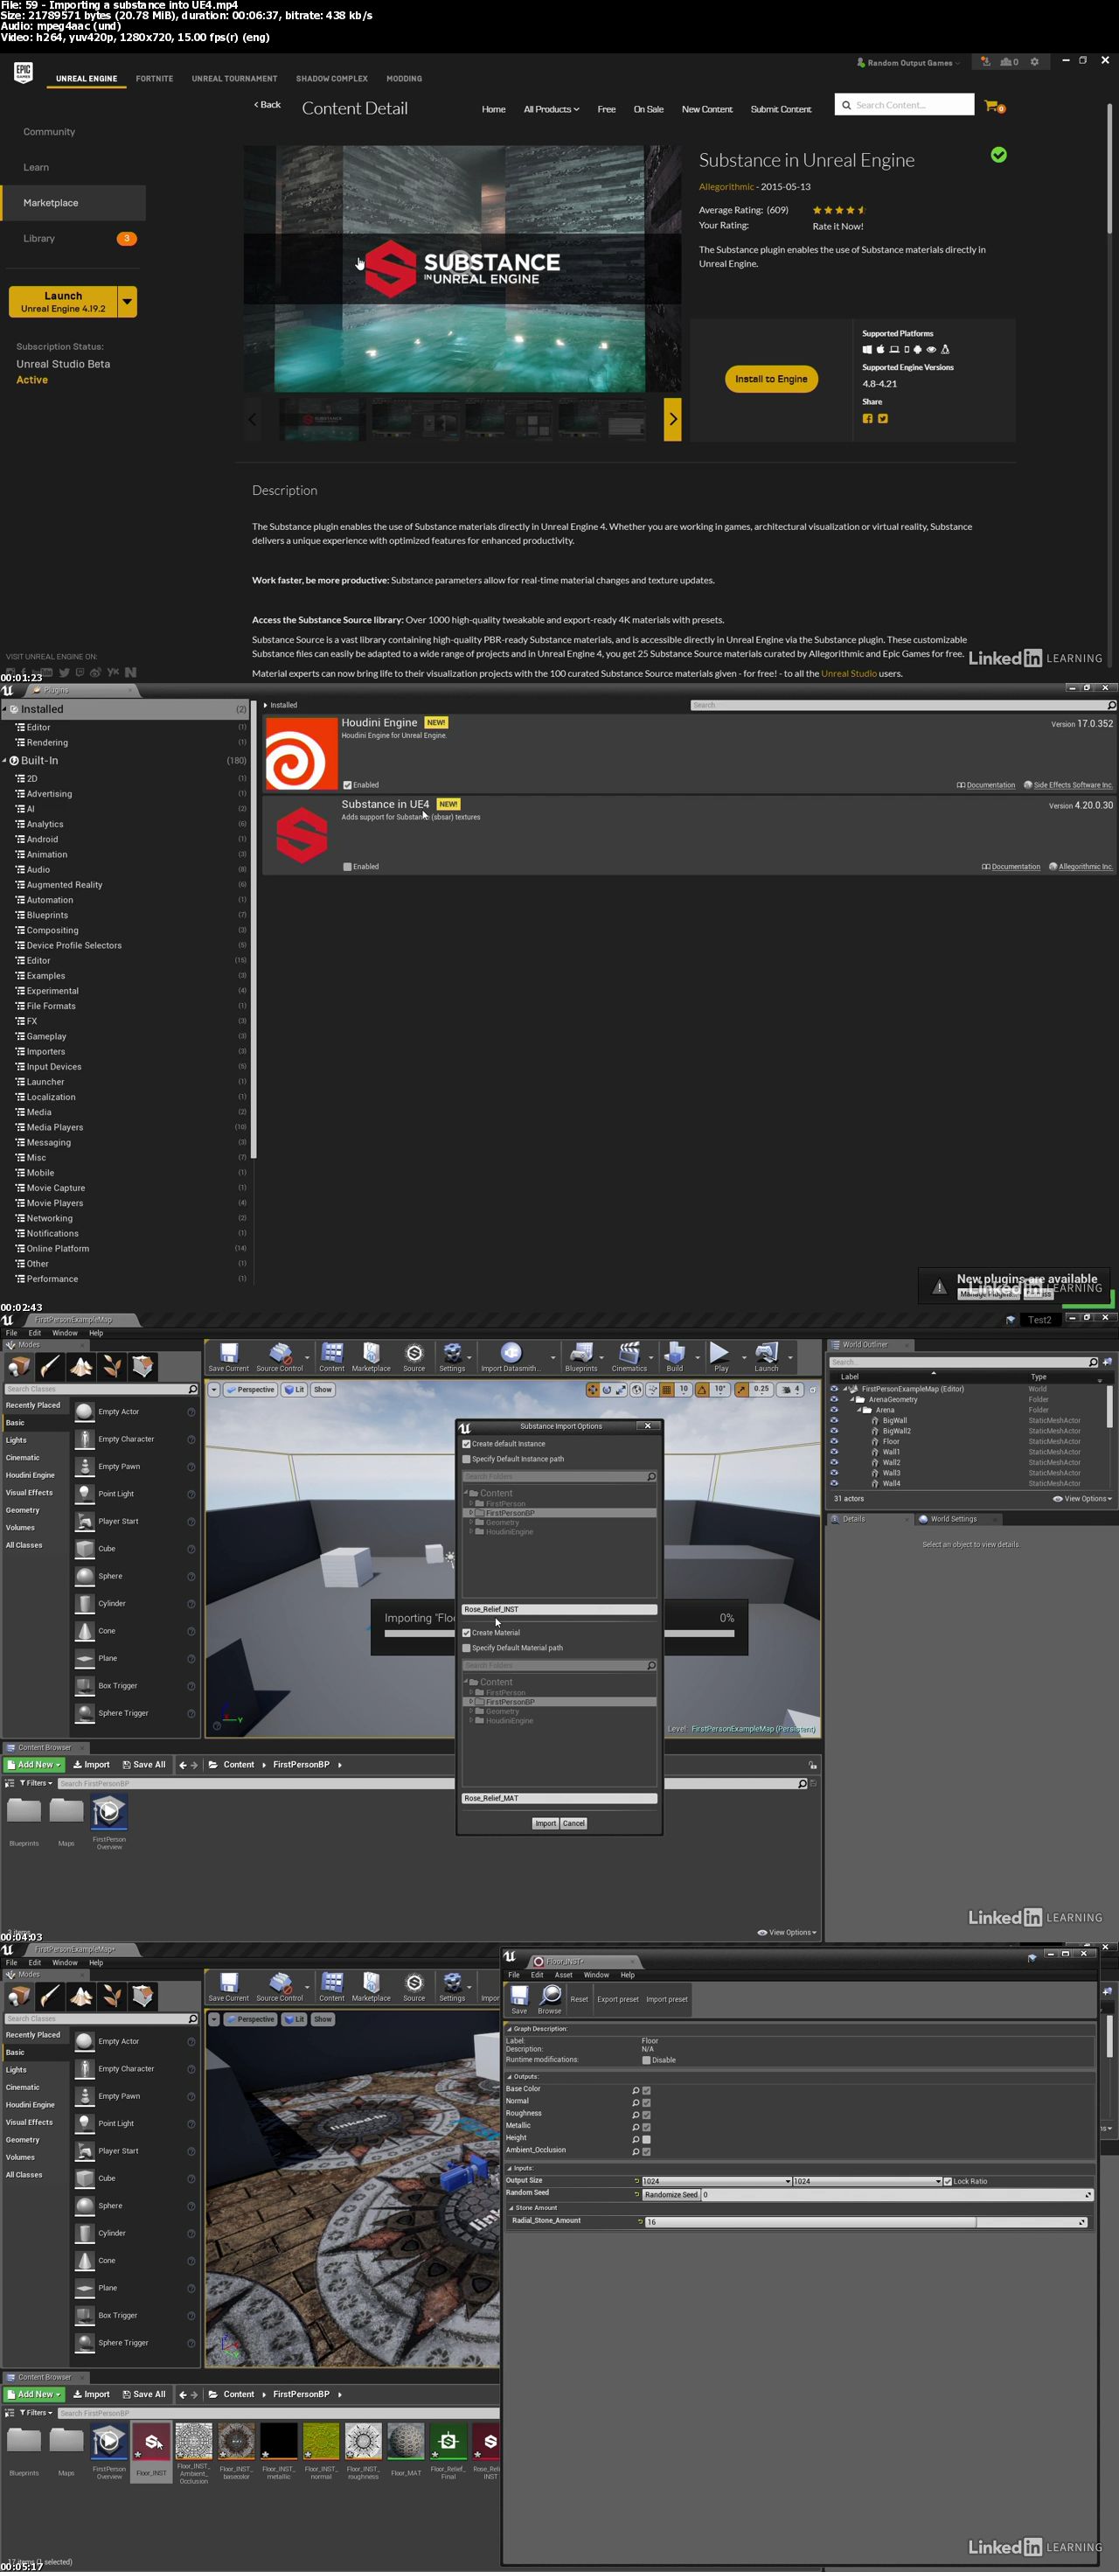1119x2572 pixels.
Task: Open the Random Output Games account dropdown
Action: point(908,62)
